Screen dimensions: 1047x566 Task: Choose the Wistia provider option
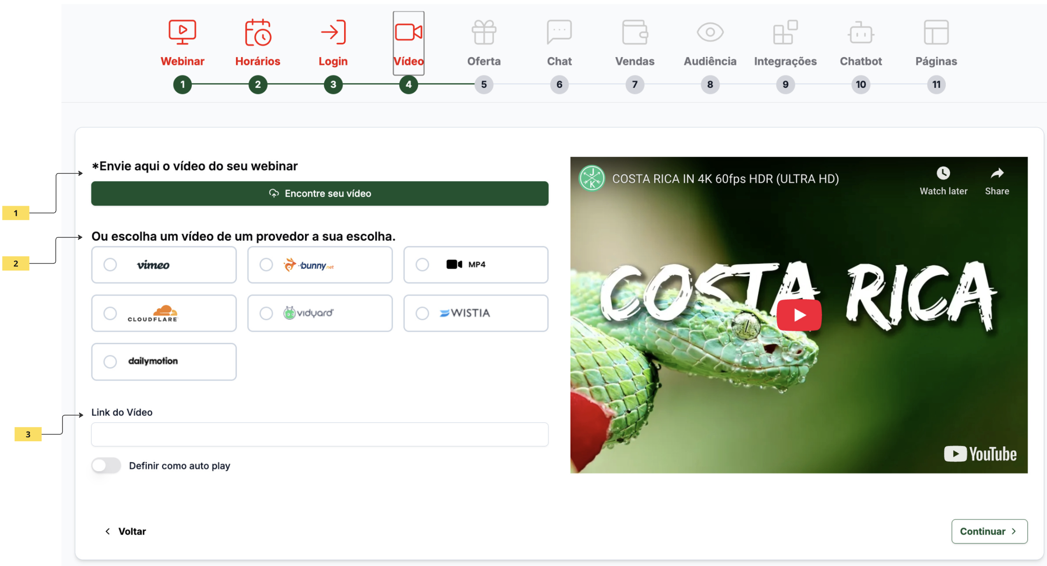(x=422, y=313)
